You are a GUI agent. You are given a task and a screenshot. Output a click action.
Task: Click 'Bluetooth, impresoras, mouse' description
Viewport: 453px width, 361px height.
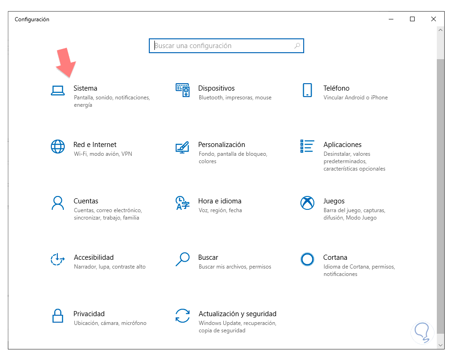(235, 98)
